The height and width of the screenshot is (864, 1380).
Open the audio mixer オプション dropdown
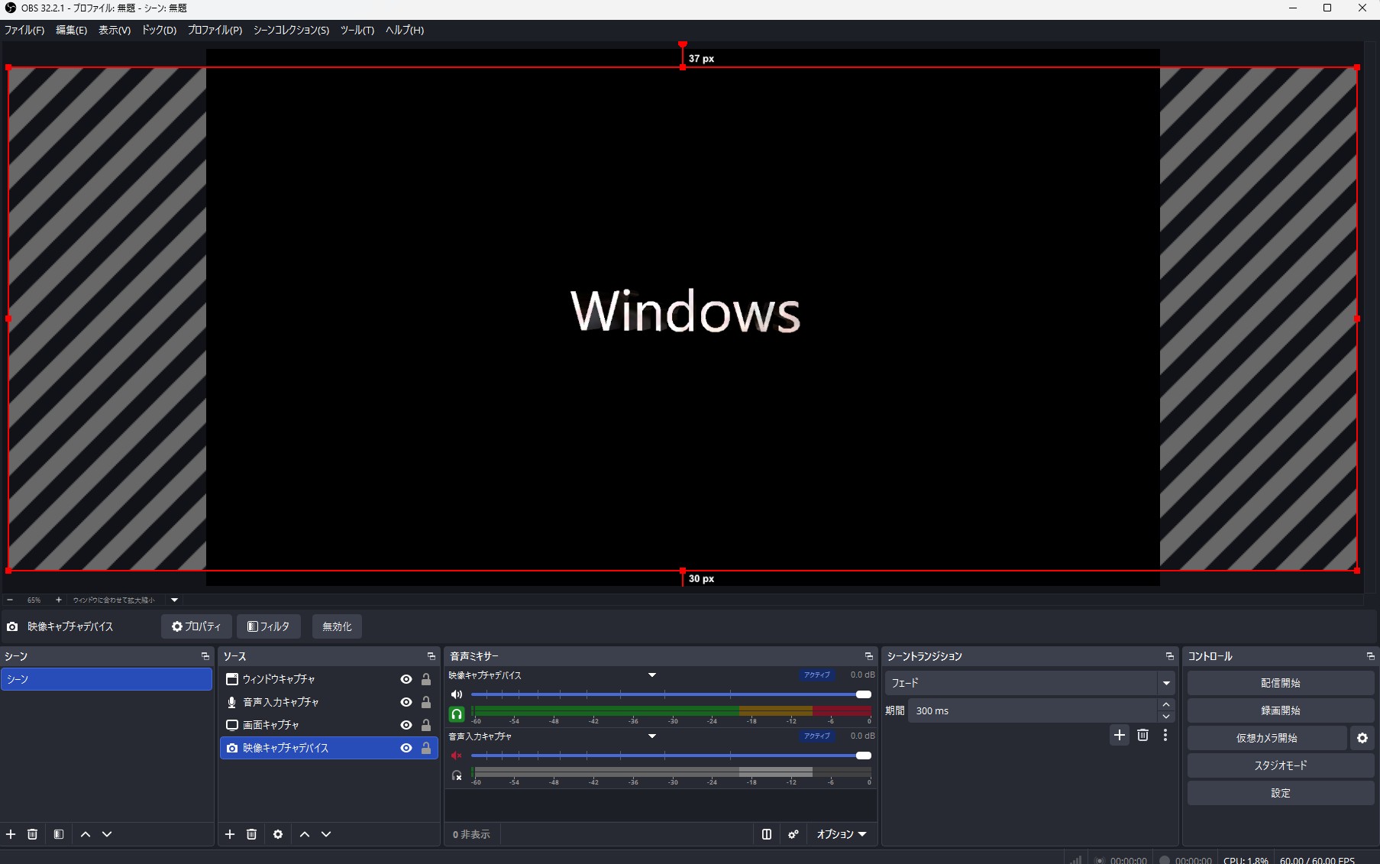[x=842, y=834]
